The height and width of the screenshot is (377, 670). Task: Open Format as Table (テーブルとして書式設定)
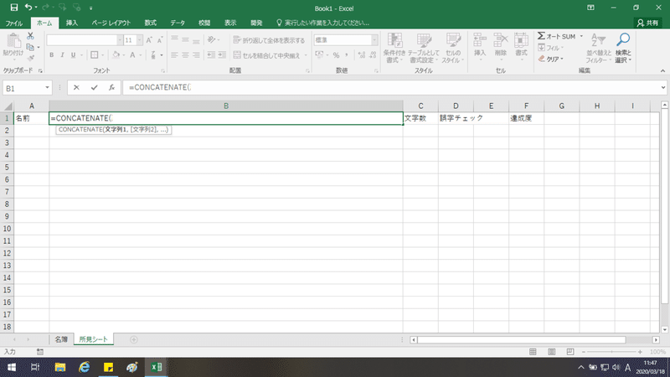coord(424,48)
